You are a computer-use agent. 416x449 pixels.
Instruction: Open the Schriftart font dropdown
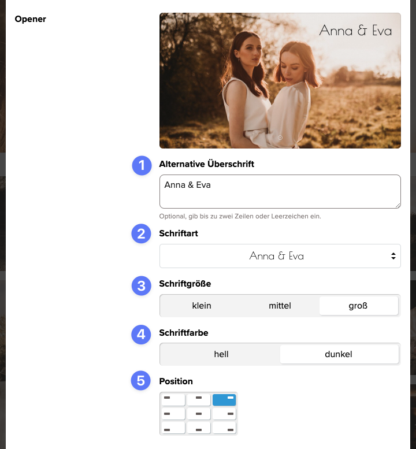point(280,256)
